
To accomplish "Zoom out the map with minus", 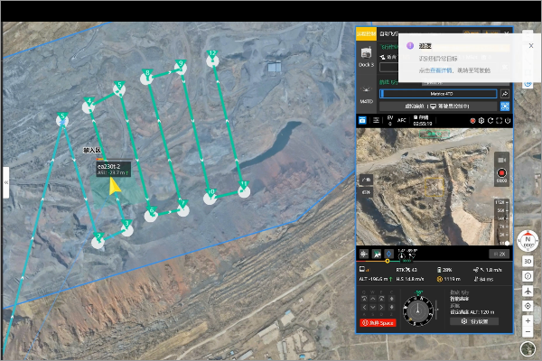I will [x=528, y=331].
